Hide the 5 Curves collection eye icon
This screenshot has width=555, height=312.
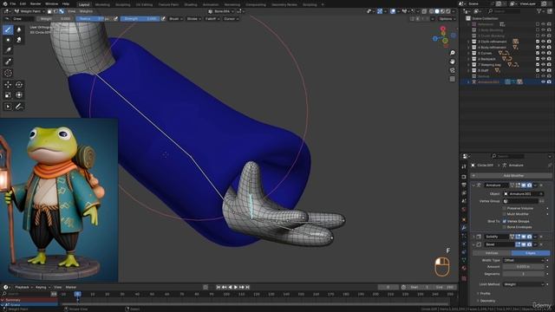(544, 53)
